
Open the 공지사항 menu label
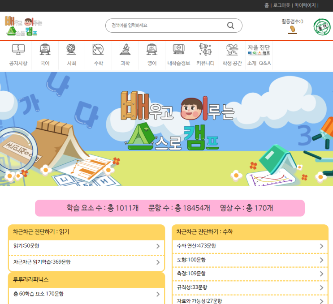point(18,63)
